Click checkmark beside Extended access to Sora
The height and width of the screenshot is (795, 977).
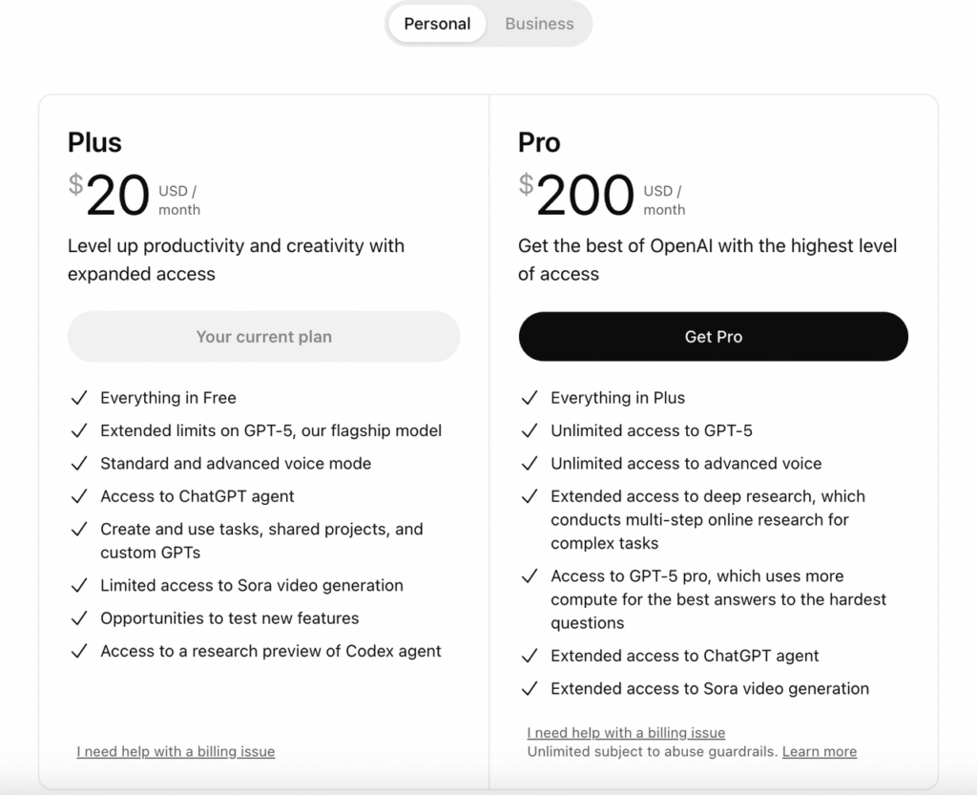pos(530,688)
